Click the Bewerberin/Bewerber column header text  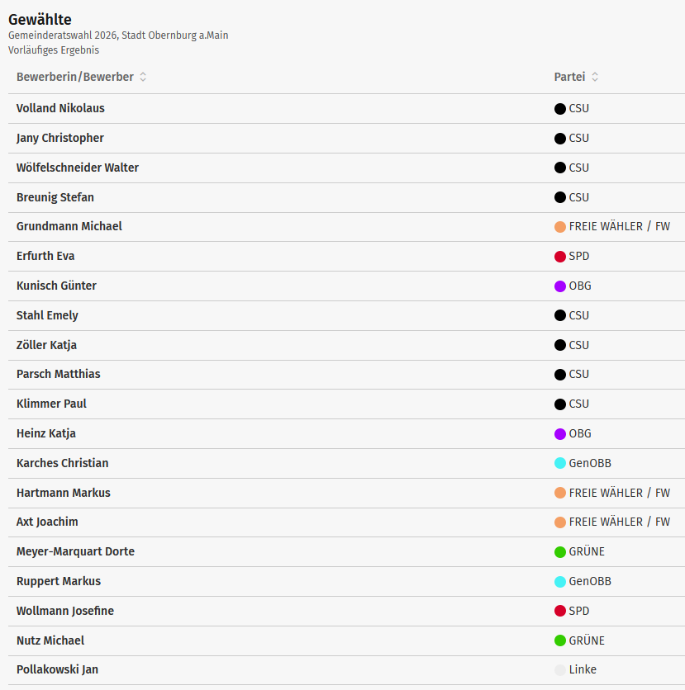pyautogui.click(x=74, y=77)
